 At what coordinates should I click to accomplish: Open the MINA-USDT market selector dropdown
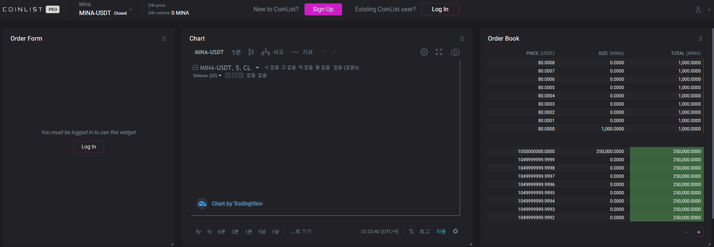105,9
